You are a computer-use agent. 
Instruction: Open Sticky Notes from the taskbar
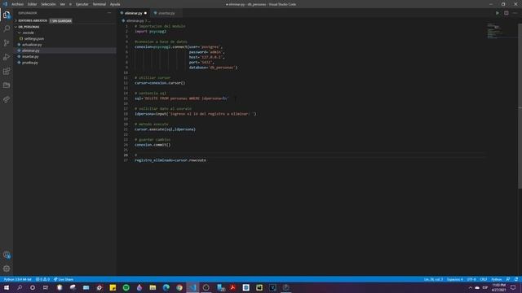point(113,287)
